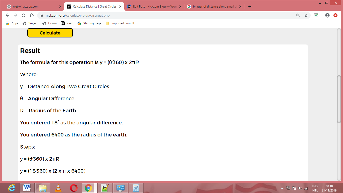The image size is (343, 193).
Task: Go back using the browser back arrow
Action: click(x=8, y=15)
